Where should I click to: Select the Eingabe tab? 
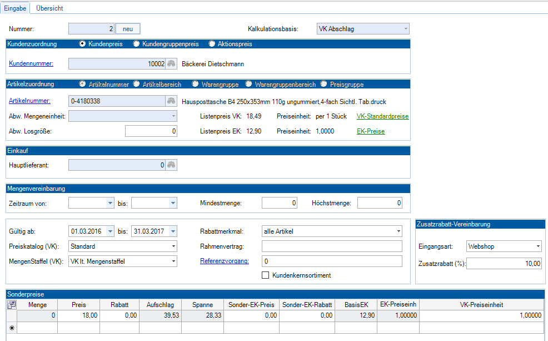pos(16,9)
